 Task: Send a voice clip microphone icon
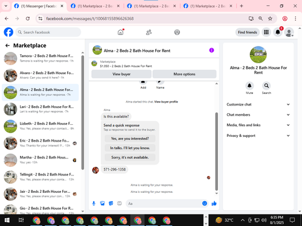94,204
